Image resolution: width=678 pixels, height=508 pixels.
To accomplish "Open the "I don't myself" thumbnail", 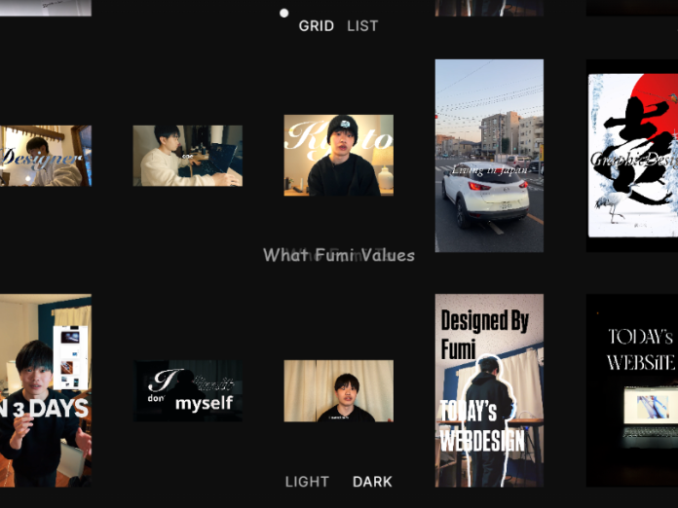I will [187, 391].
